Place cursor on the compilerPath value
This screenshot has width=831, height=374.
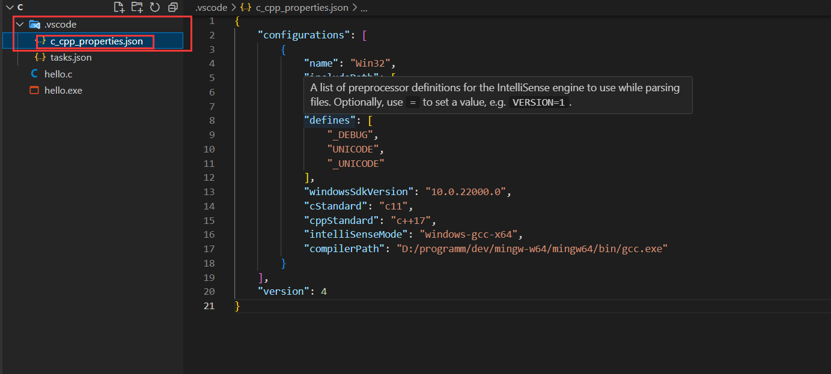coord(532,249)
